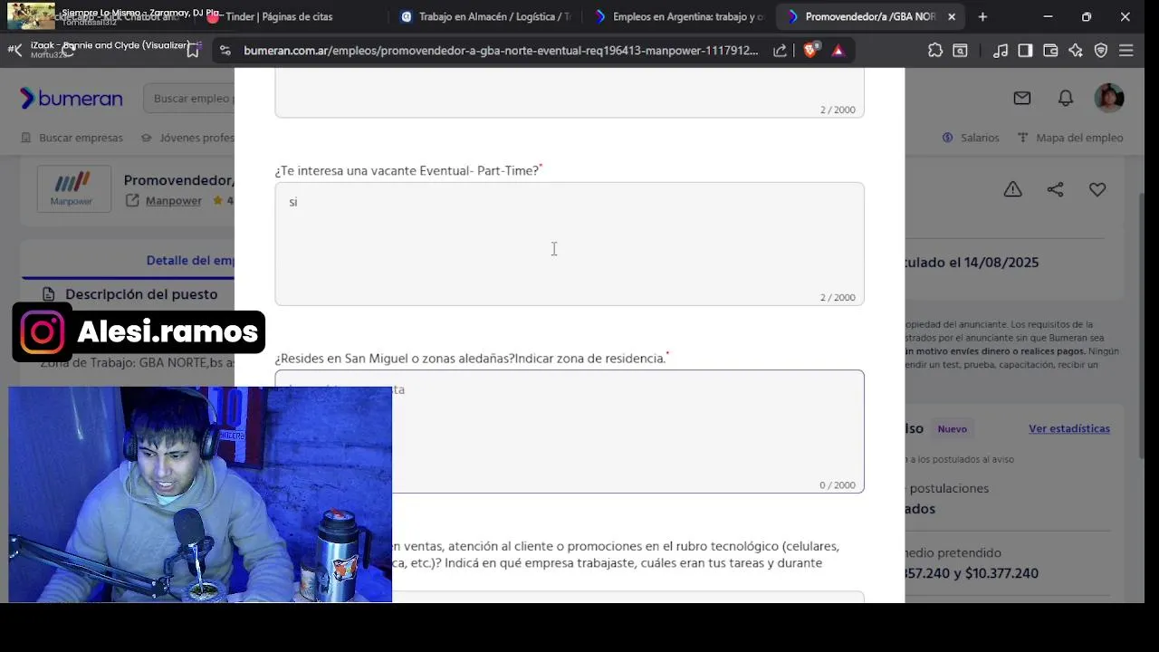Click the Manpower company logo
This screenshot has width=1159, height=652.
click(x=73, y=188)
